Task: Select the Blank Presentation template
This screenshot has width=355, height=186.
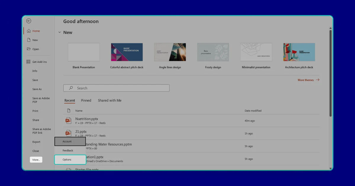Action: 84,52
